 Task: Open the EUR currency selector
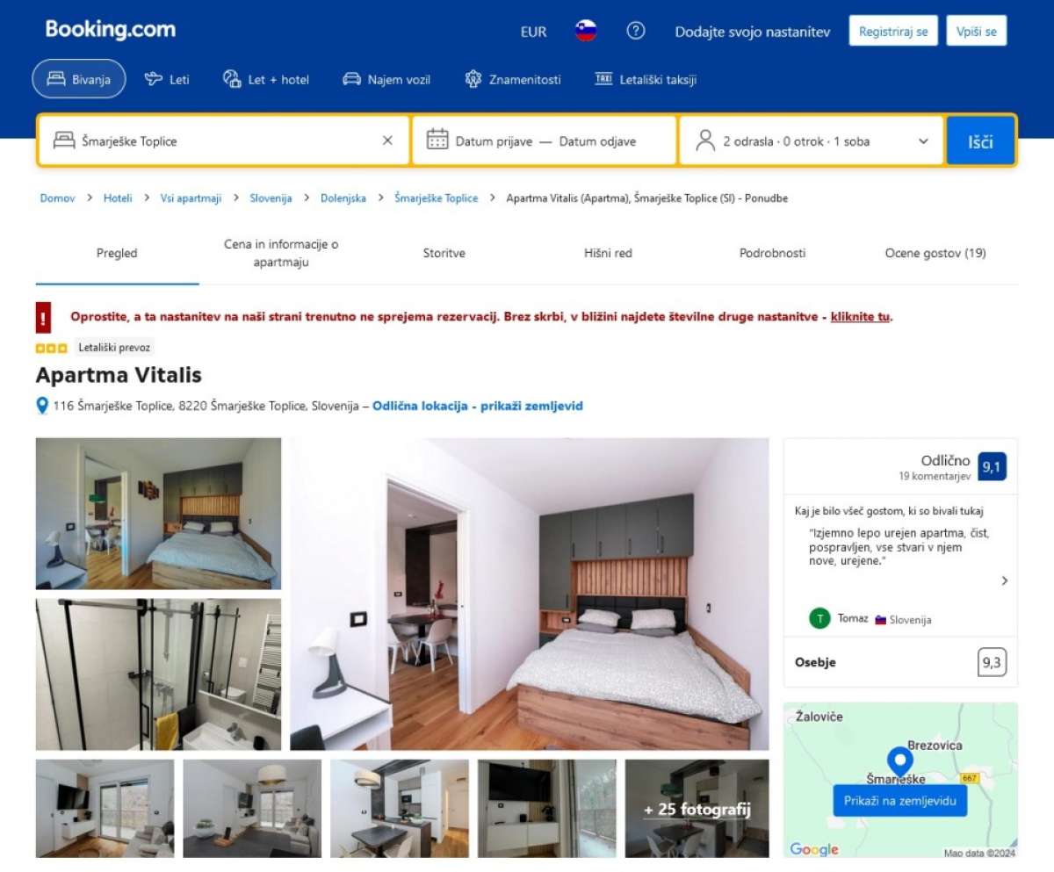[533, 32]
